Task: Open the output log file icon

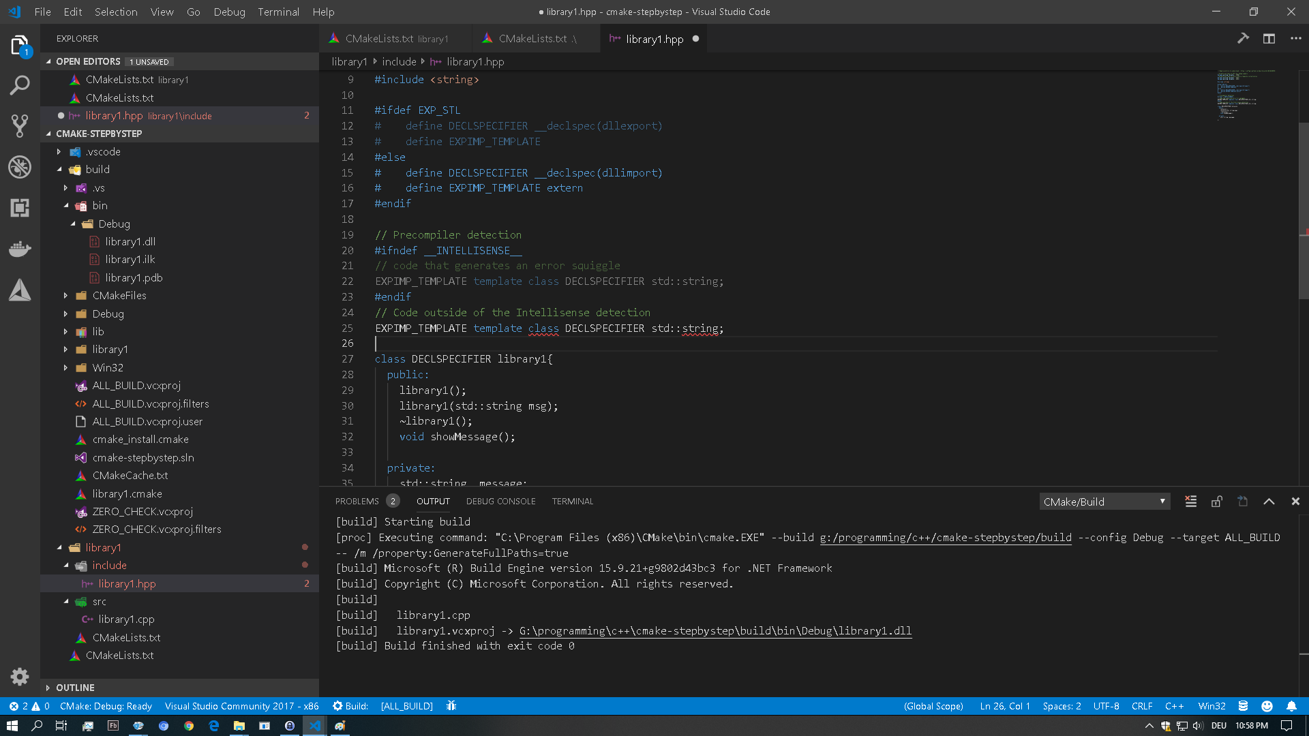Action: [x=1242, y=502]
